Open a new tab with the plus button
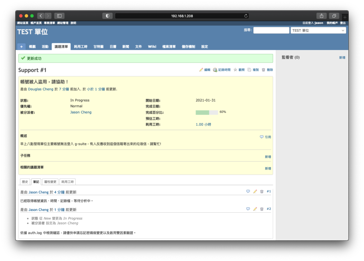Viewport: 364px width, 261px height. 345,17
